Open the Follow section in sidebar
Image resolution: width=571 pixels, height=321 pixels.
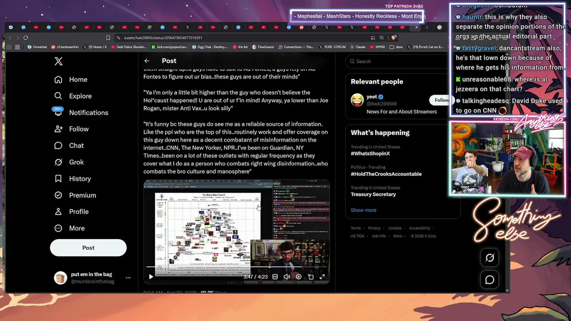coord(71,129)
